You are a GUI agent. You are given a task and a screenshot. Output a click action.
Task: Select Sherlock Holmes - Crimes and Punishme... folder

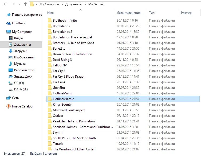tap(83, 127)
